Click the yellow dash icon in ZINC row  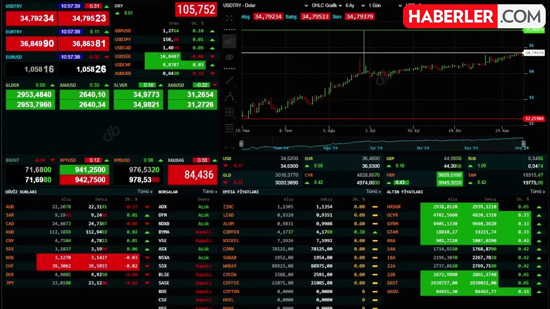point(375,207)
